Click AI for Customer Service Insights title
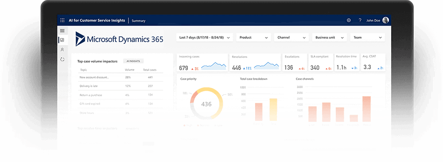 click(97, 20)
